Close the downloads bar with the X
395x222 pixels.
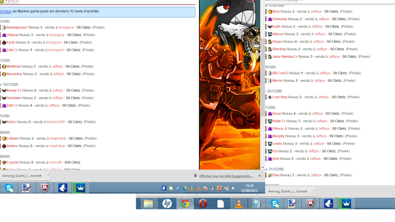pyautogui.click(x=260, y=176)
